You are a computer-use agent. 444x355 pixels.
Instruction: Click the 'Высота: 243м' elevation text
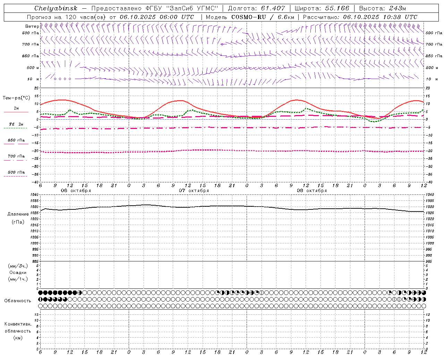pyautogui.click(x=382, y=8)
